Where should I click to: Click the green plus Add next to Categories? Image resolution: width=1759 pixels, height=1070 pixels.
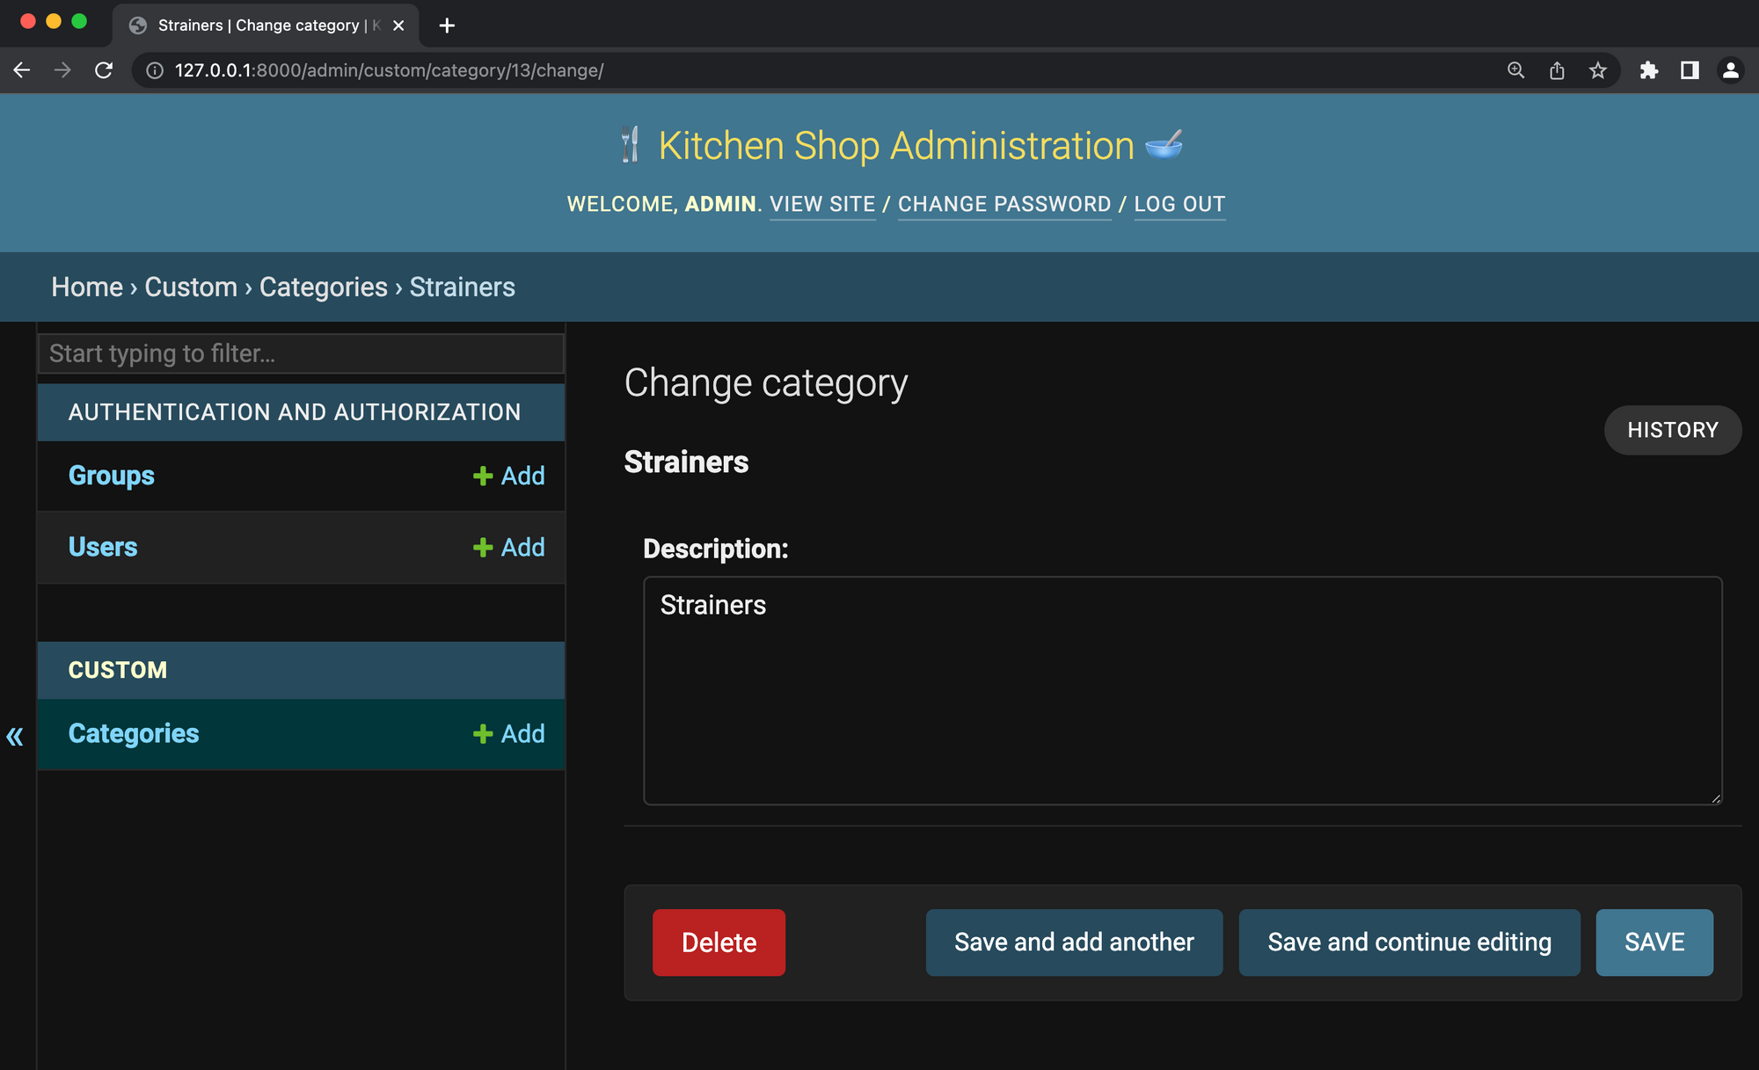[x=508, y=733]
